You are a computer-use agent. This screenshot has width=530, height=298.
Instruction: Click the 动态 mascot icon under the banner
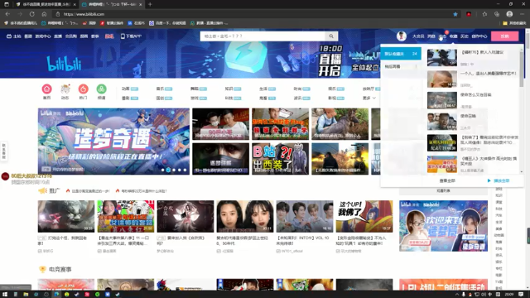click(x=65, y=89)
